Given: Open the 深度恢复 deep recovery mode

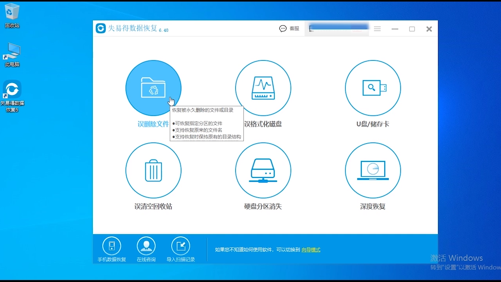Looking at the screenshot, I should click(x=373, y=171).
